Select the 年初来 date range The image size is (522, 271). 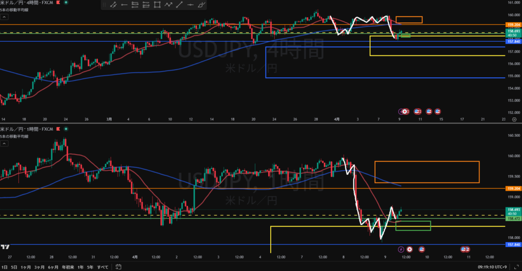tap(68, 266)
